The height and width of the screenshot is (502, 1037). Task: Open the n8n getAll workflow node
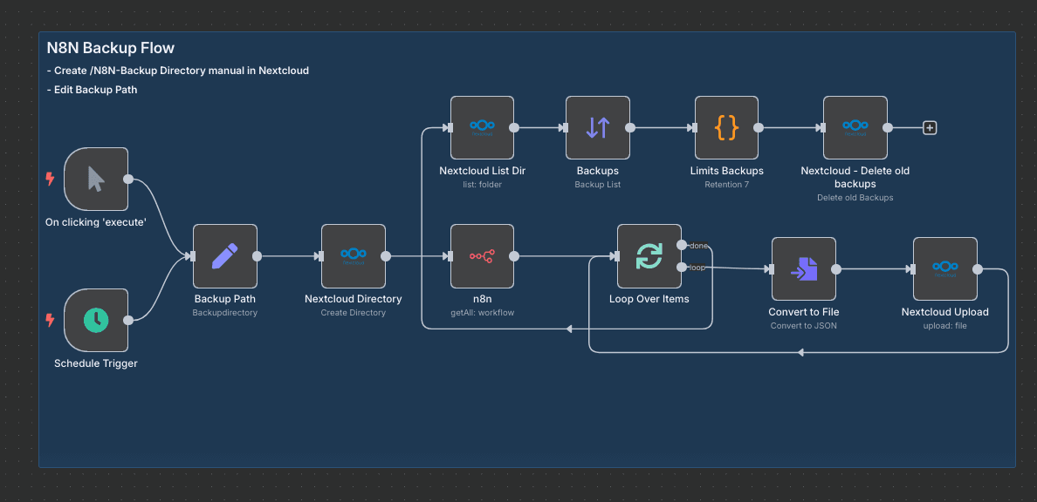[x=482, y=256]
